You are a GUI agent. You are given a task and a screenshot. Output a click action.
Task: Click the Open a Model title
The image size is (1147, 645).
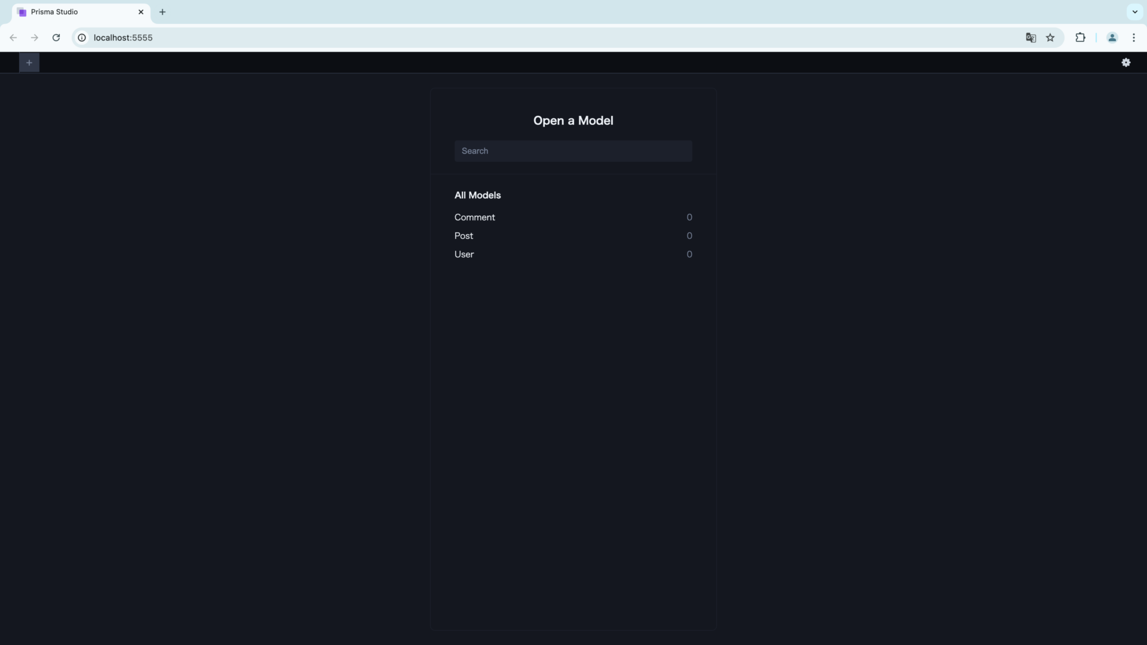click(573, 121)
